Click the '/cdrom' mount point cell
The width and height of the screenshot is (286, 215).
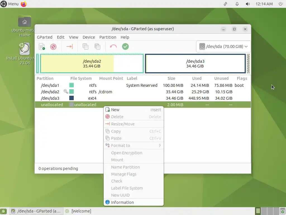pos(105,92)
